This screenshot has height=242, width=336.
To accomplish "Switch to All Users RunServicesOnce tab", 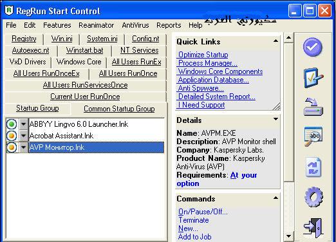I will (x=85, y=85).
